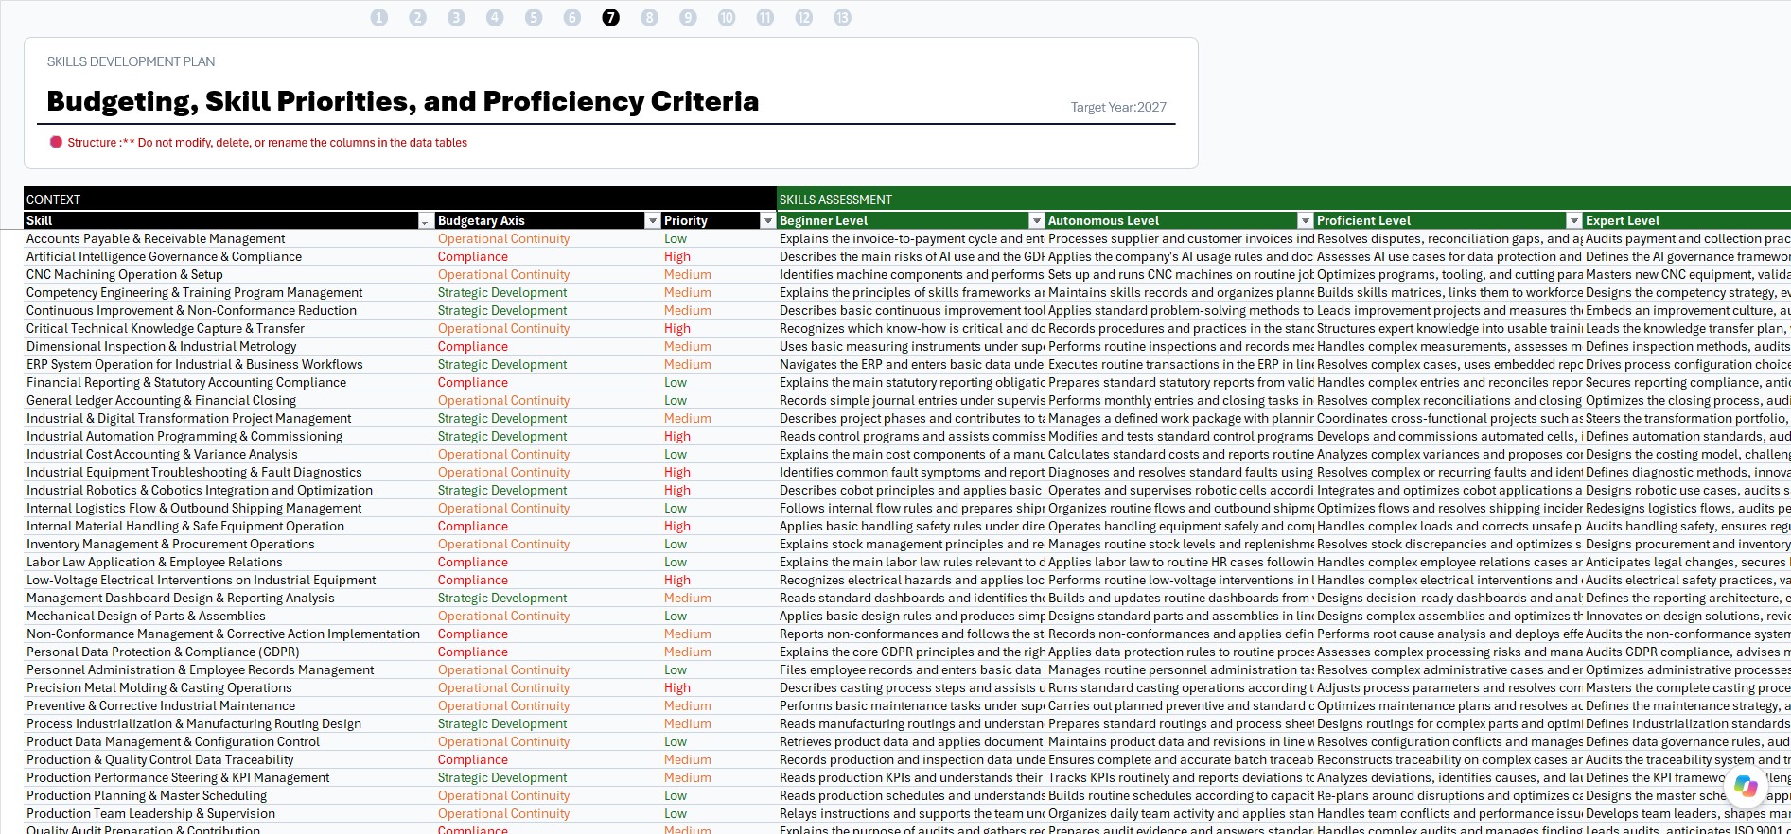Click the CONTEXT section header cell

click(400, 200)
